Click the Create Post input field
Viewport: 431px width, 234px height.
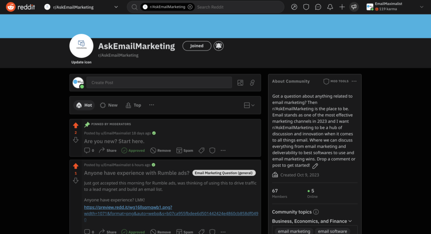point(159,82)
